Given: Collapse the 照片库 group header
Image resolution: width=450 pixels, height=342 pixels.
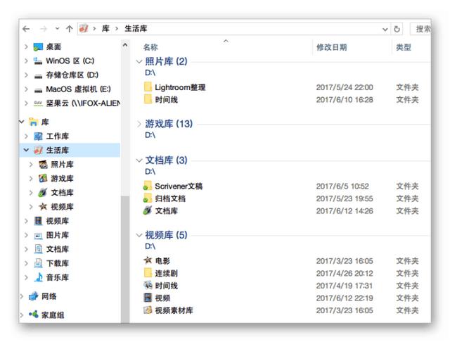Looking at the screenshot, I should (139, 62).
